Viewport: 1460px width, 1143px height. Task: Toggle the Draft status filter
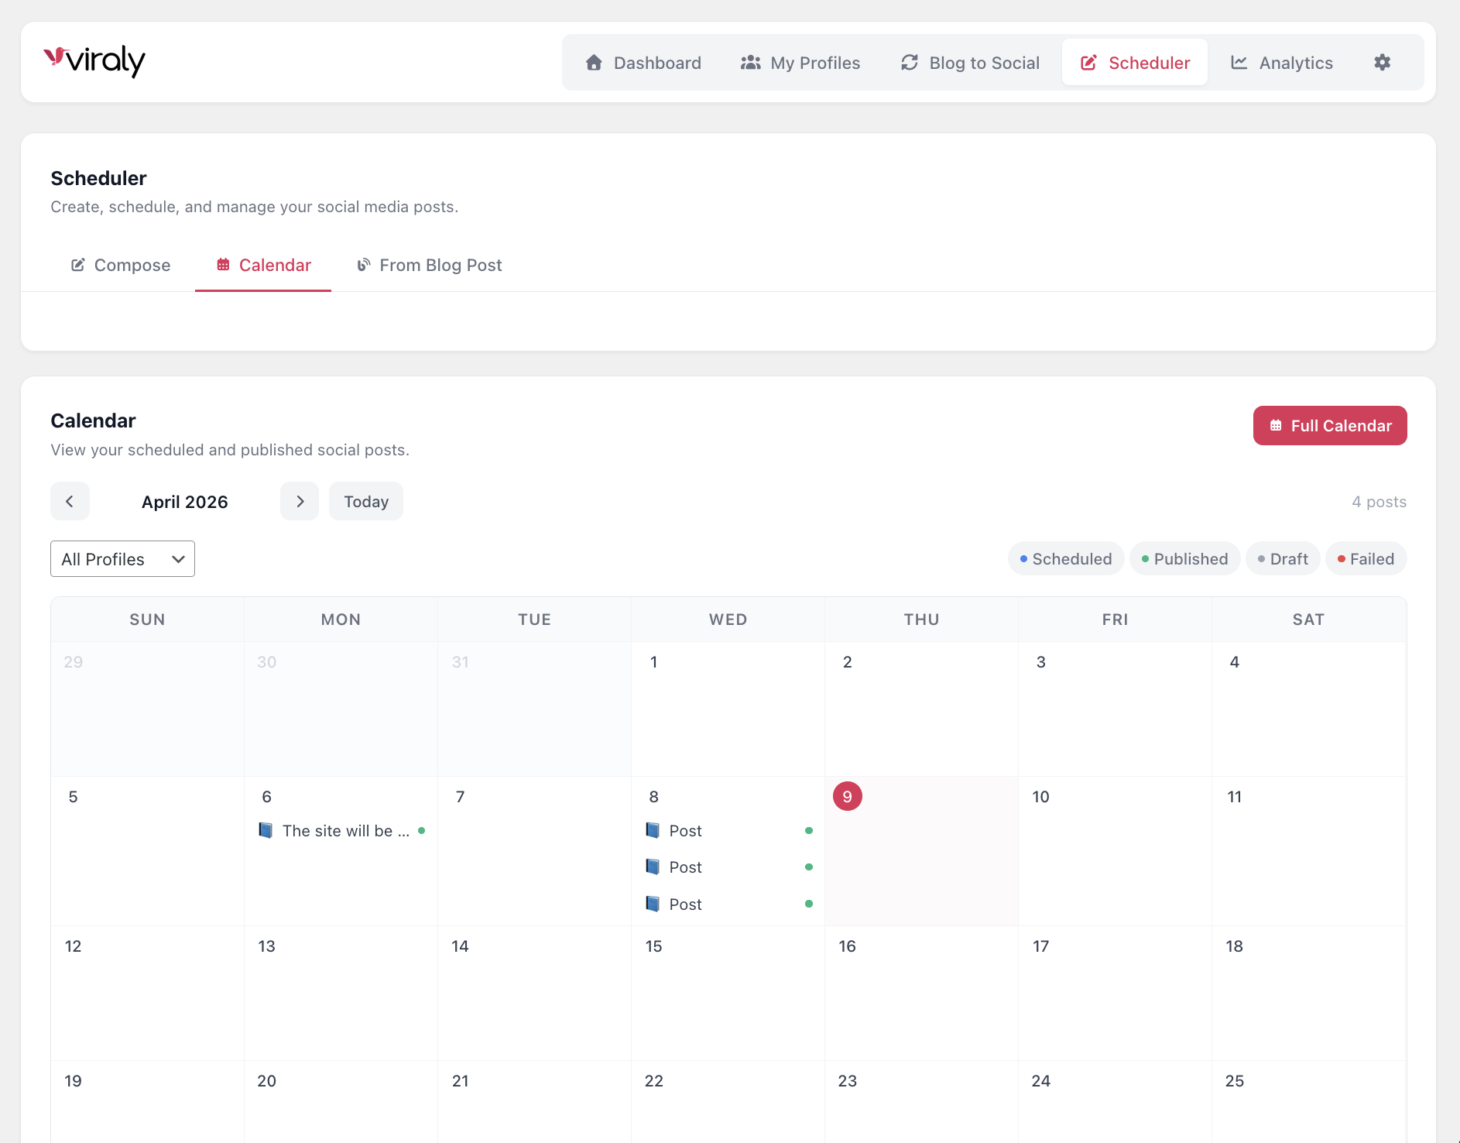coord(1283,558)
